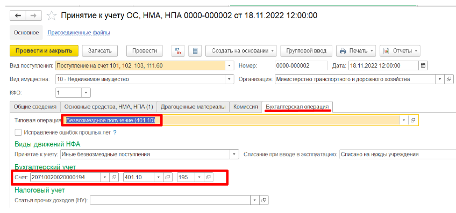
Task: Select Основное section
Action: tap(26, 33)
